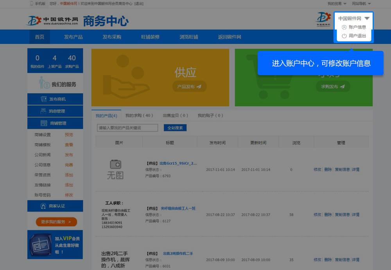Click the 商铺管理 building icon
Screen dimensions: 391x270
[44, 123]
